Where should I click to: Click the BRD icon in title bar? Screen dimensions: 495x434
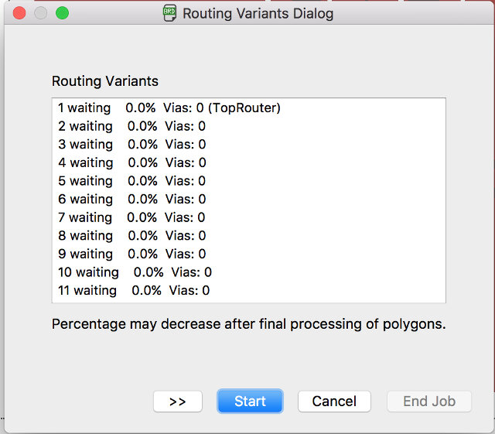169,13
